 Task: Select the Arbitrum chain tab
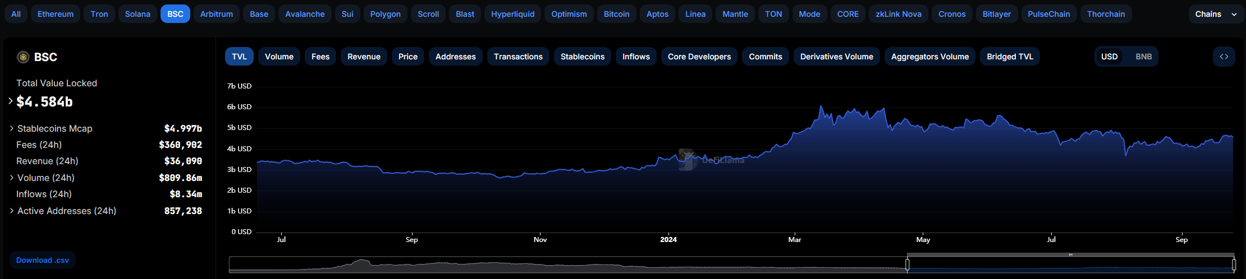click(217, 14)
